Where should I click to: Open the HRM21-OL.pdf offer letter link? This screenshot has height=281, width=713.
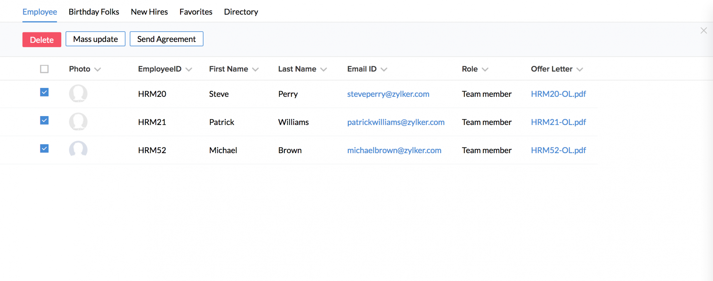point(558,122)
